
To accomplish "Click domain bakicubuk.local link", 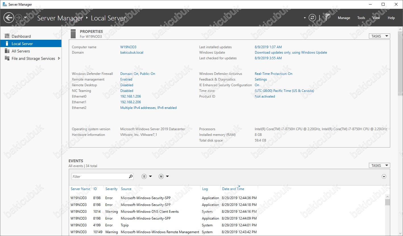I will coord(132,52).
